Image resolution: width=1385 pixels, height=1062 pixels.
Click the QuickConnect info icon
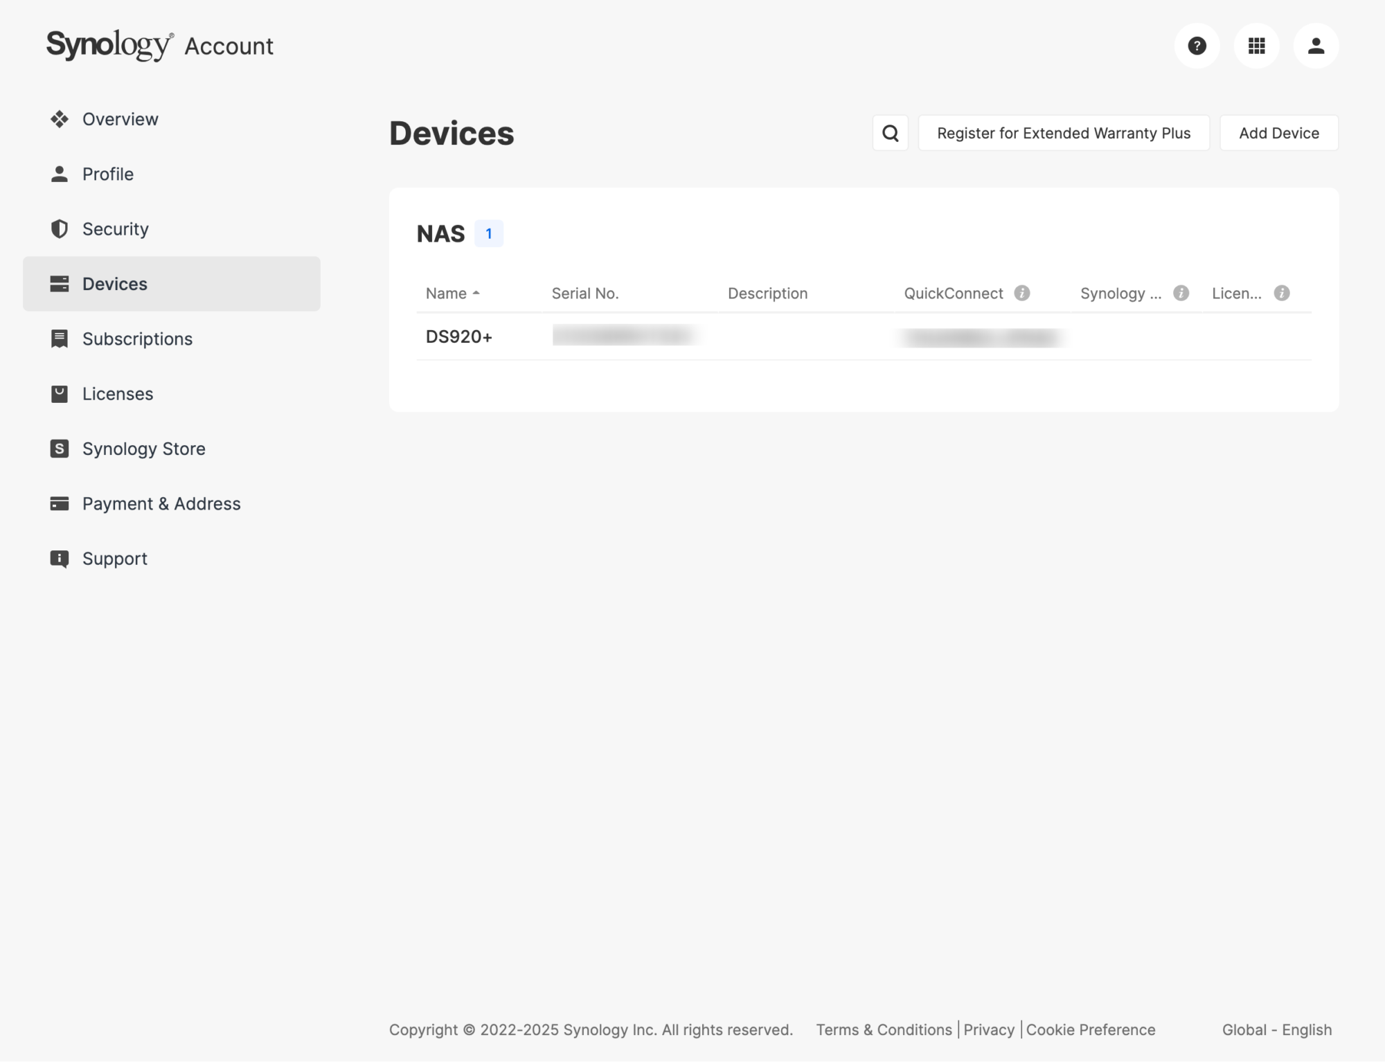pos(1022,293)
